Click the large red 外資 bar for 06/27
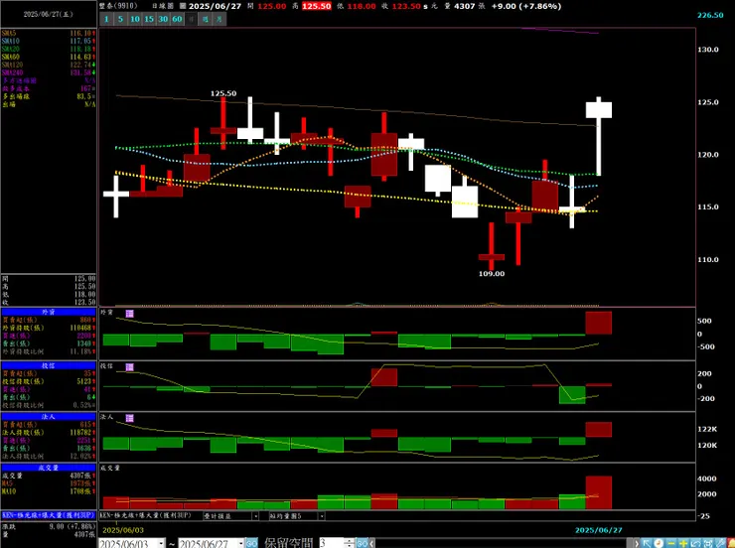The width and height of the screenshot is (735, 548). click(x=599, y=323)
